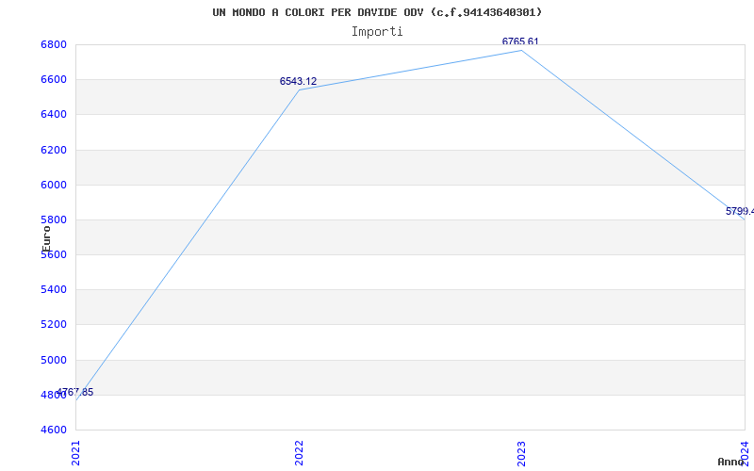Click the 4767.85 data label

pyautogui.click(x=75, y=392)
